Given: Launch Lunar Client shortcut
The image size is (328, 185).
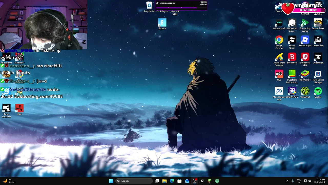Looking at the screenshot, I should (x=318, y=41).
